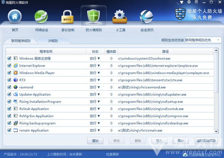Switch to the 联网程序规则 tab
The width and height of the screenshot is (224, 158).
coord(21,41)
